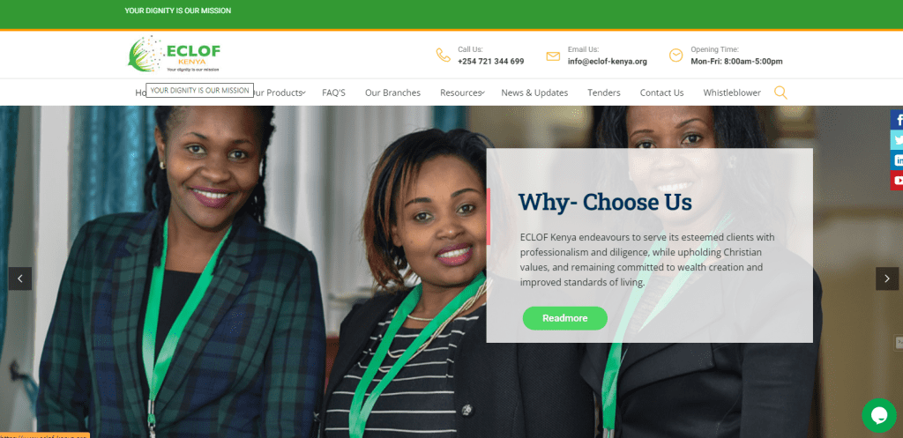Open the YouTube social sidebar icon

click(x=897, y=180)
